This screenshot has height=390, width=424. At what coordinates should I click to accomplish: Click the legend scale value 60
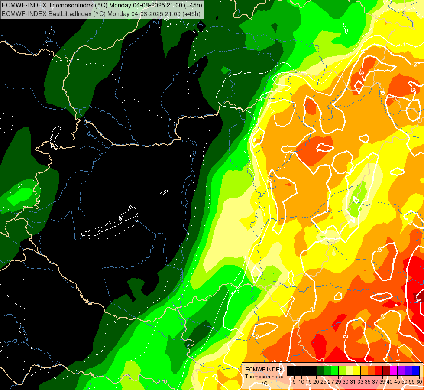pos(419,382)
